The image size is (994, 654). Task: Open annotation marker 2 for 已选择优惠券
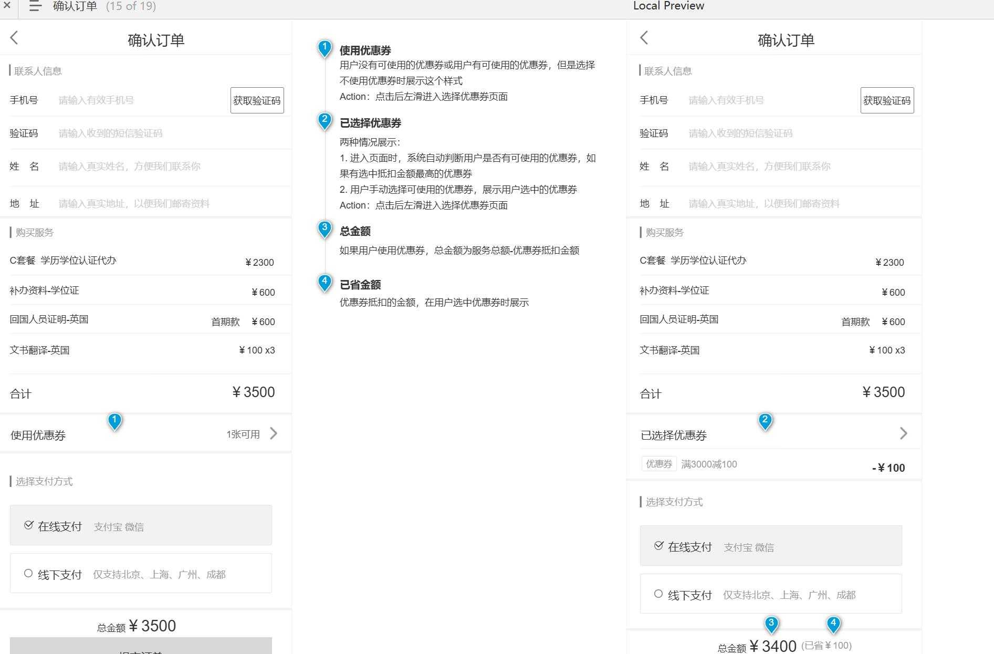[x=325, y=120]
